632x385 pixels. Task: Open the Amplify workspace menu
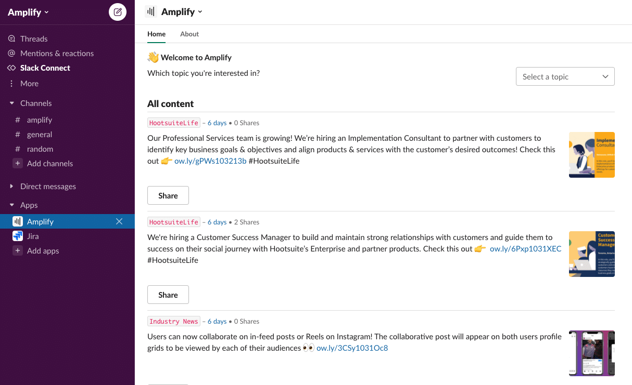[28, 12]
